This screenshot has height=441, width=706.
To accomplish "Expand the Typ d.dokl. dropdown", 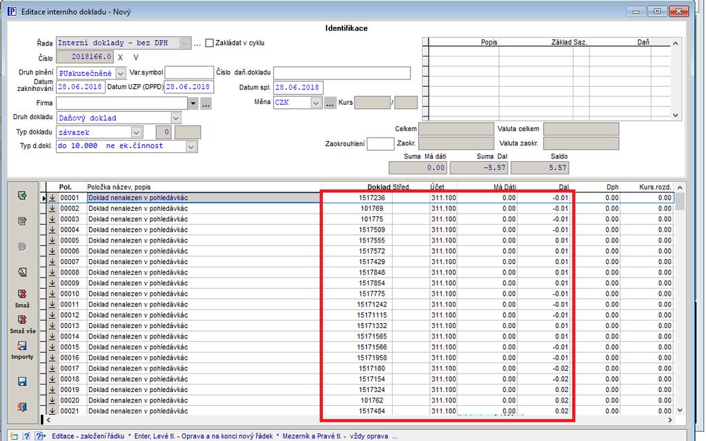I will [x=191, y=147].
